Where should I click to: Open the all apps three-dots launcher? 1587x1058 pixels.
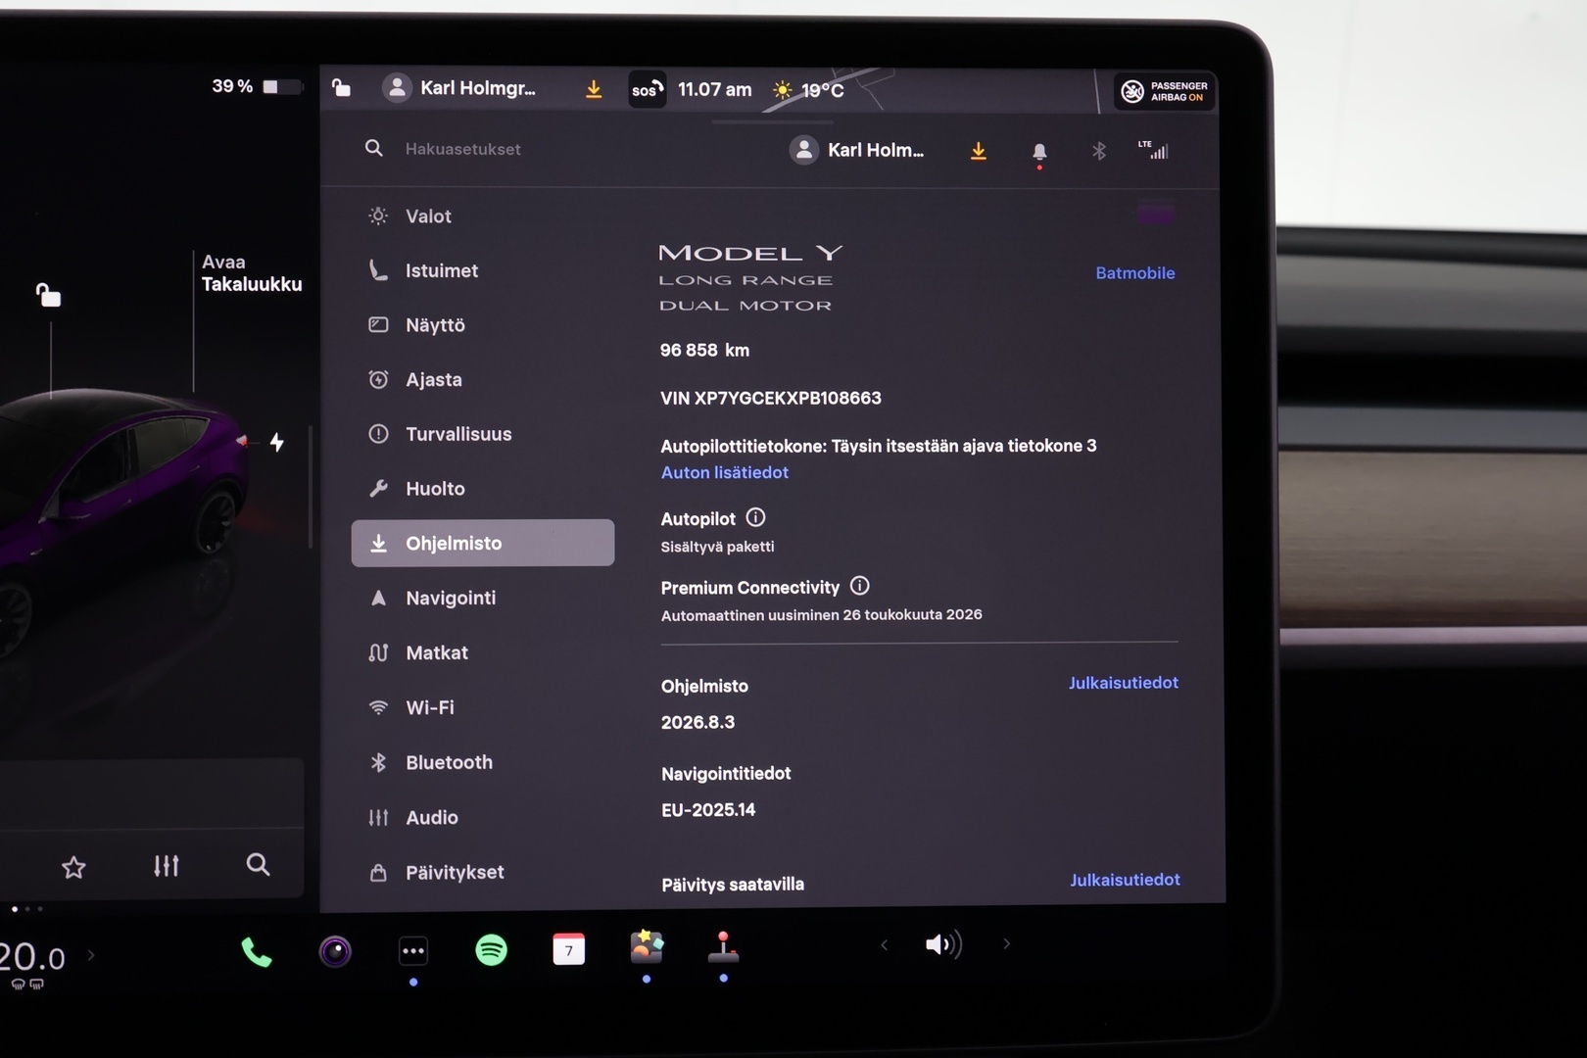413,950
